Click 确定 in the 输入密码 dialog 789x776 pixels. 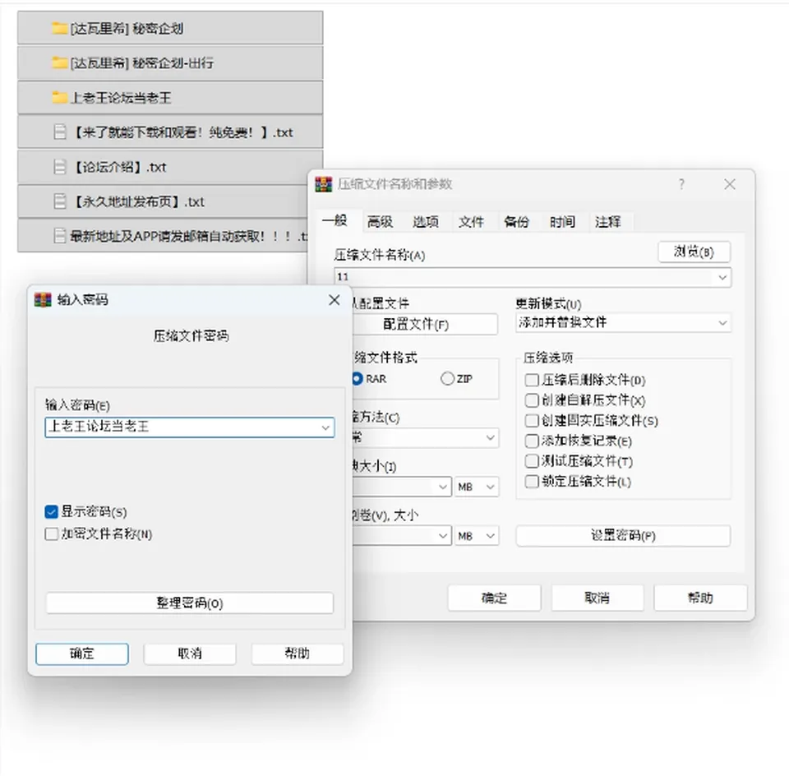(82, 654)
